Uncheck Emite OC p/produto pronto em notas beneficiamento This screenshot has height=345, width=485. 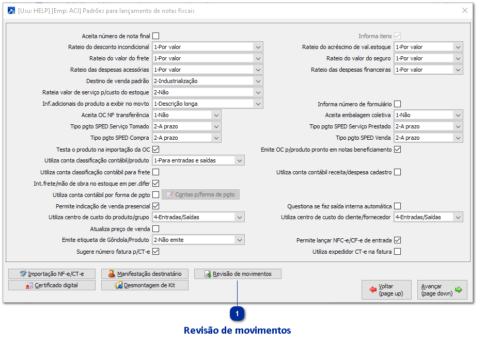click(x=398, y=150)
